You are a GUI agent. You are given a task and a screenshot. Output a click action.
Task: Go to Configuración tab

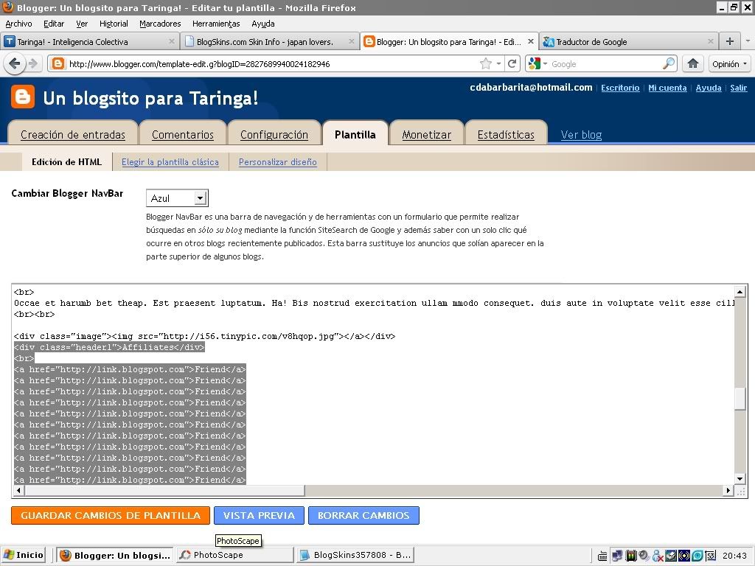click(x=274, y=135)
